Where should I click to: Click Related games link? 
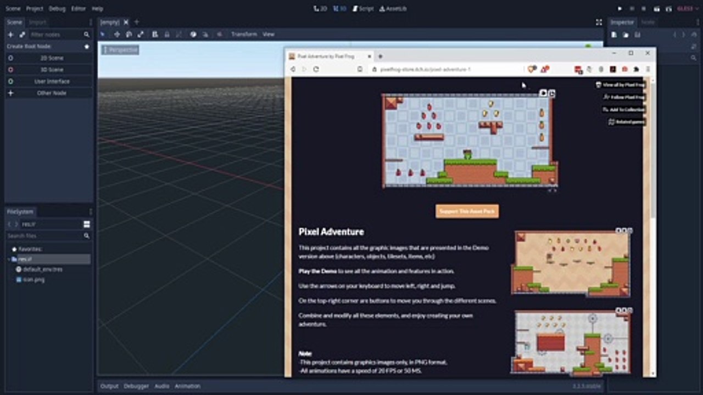[x=627, y=122]
